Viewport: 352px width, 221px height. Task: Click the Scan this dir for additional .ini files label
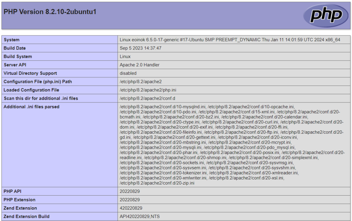[x=41, y=98]
